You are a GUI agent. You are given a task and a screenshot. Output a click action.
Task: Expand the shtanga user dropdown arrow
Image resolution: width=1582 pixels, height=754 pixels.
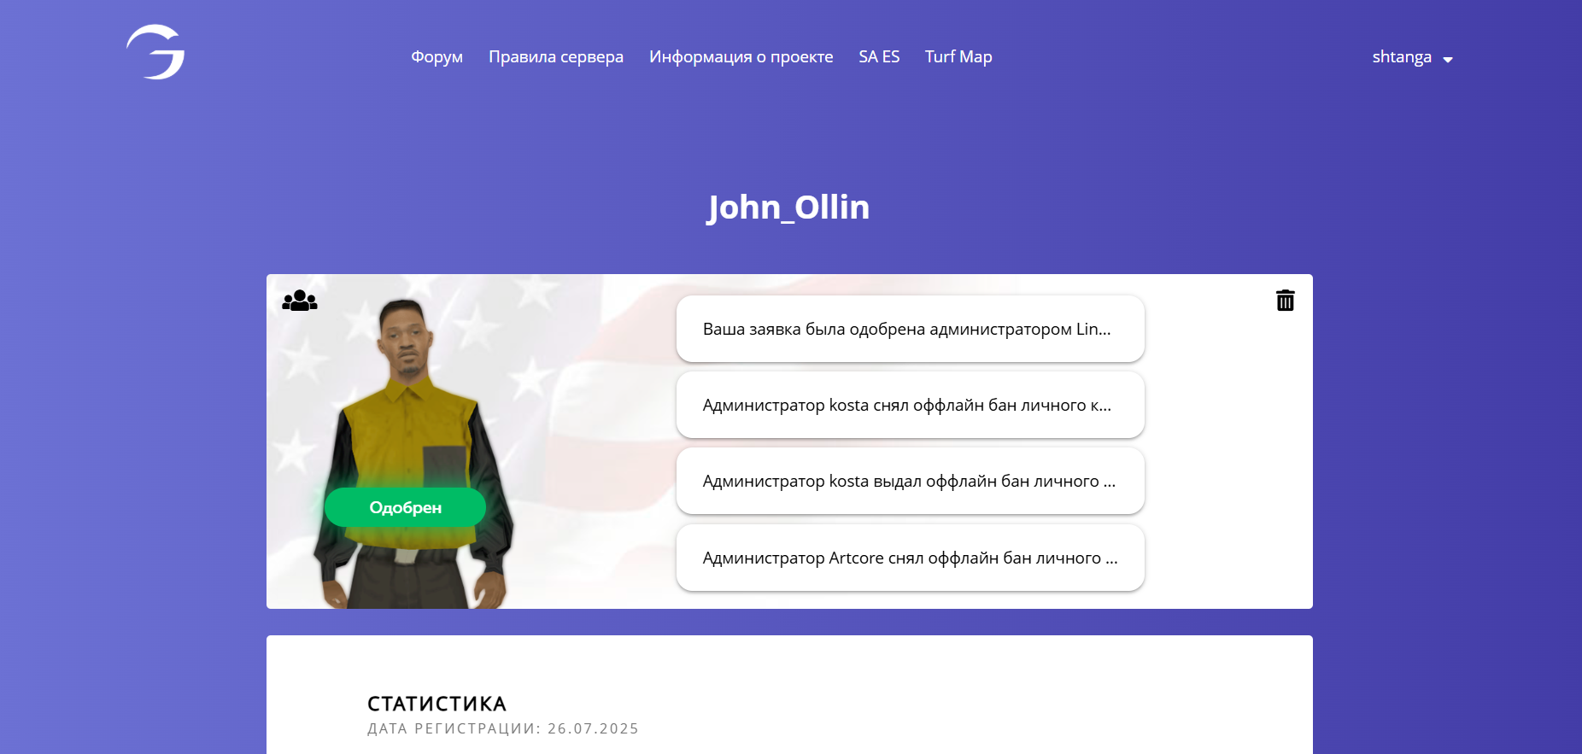point(1448,59)
